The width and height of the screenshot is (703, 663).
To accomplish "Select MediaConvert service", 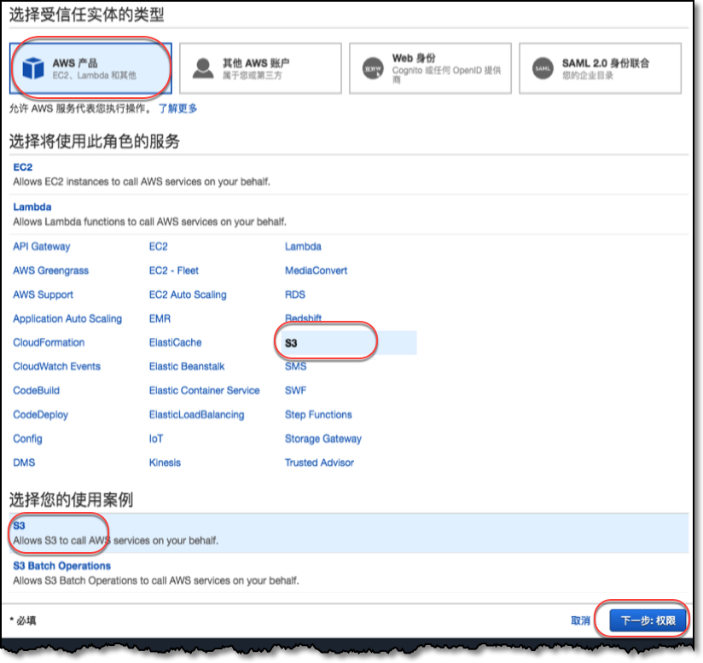I will pos(316,270).
